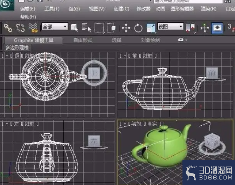The height and width of the screenshot is (185, 235).
Task: Switch to the 对象绘制 tab
Action: tap(150, 40)
